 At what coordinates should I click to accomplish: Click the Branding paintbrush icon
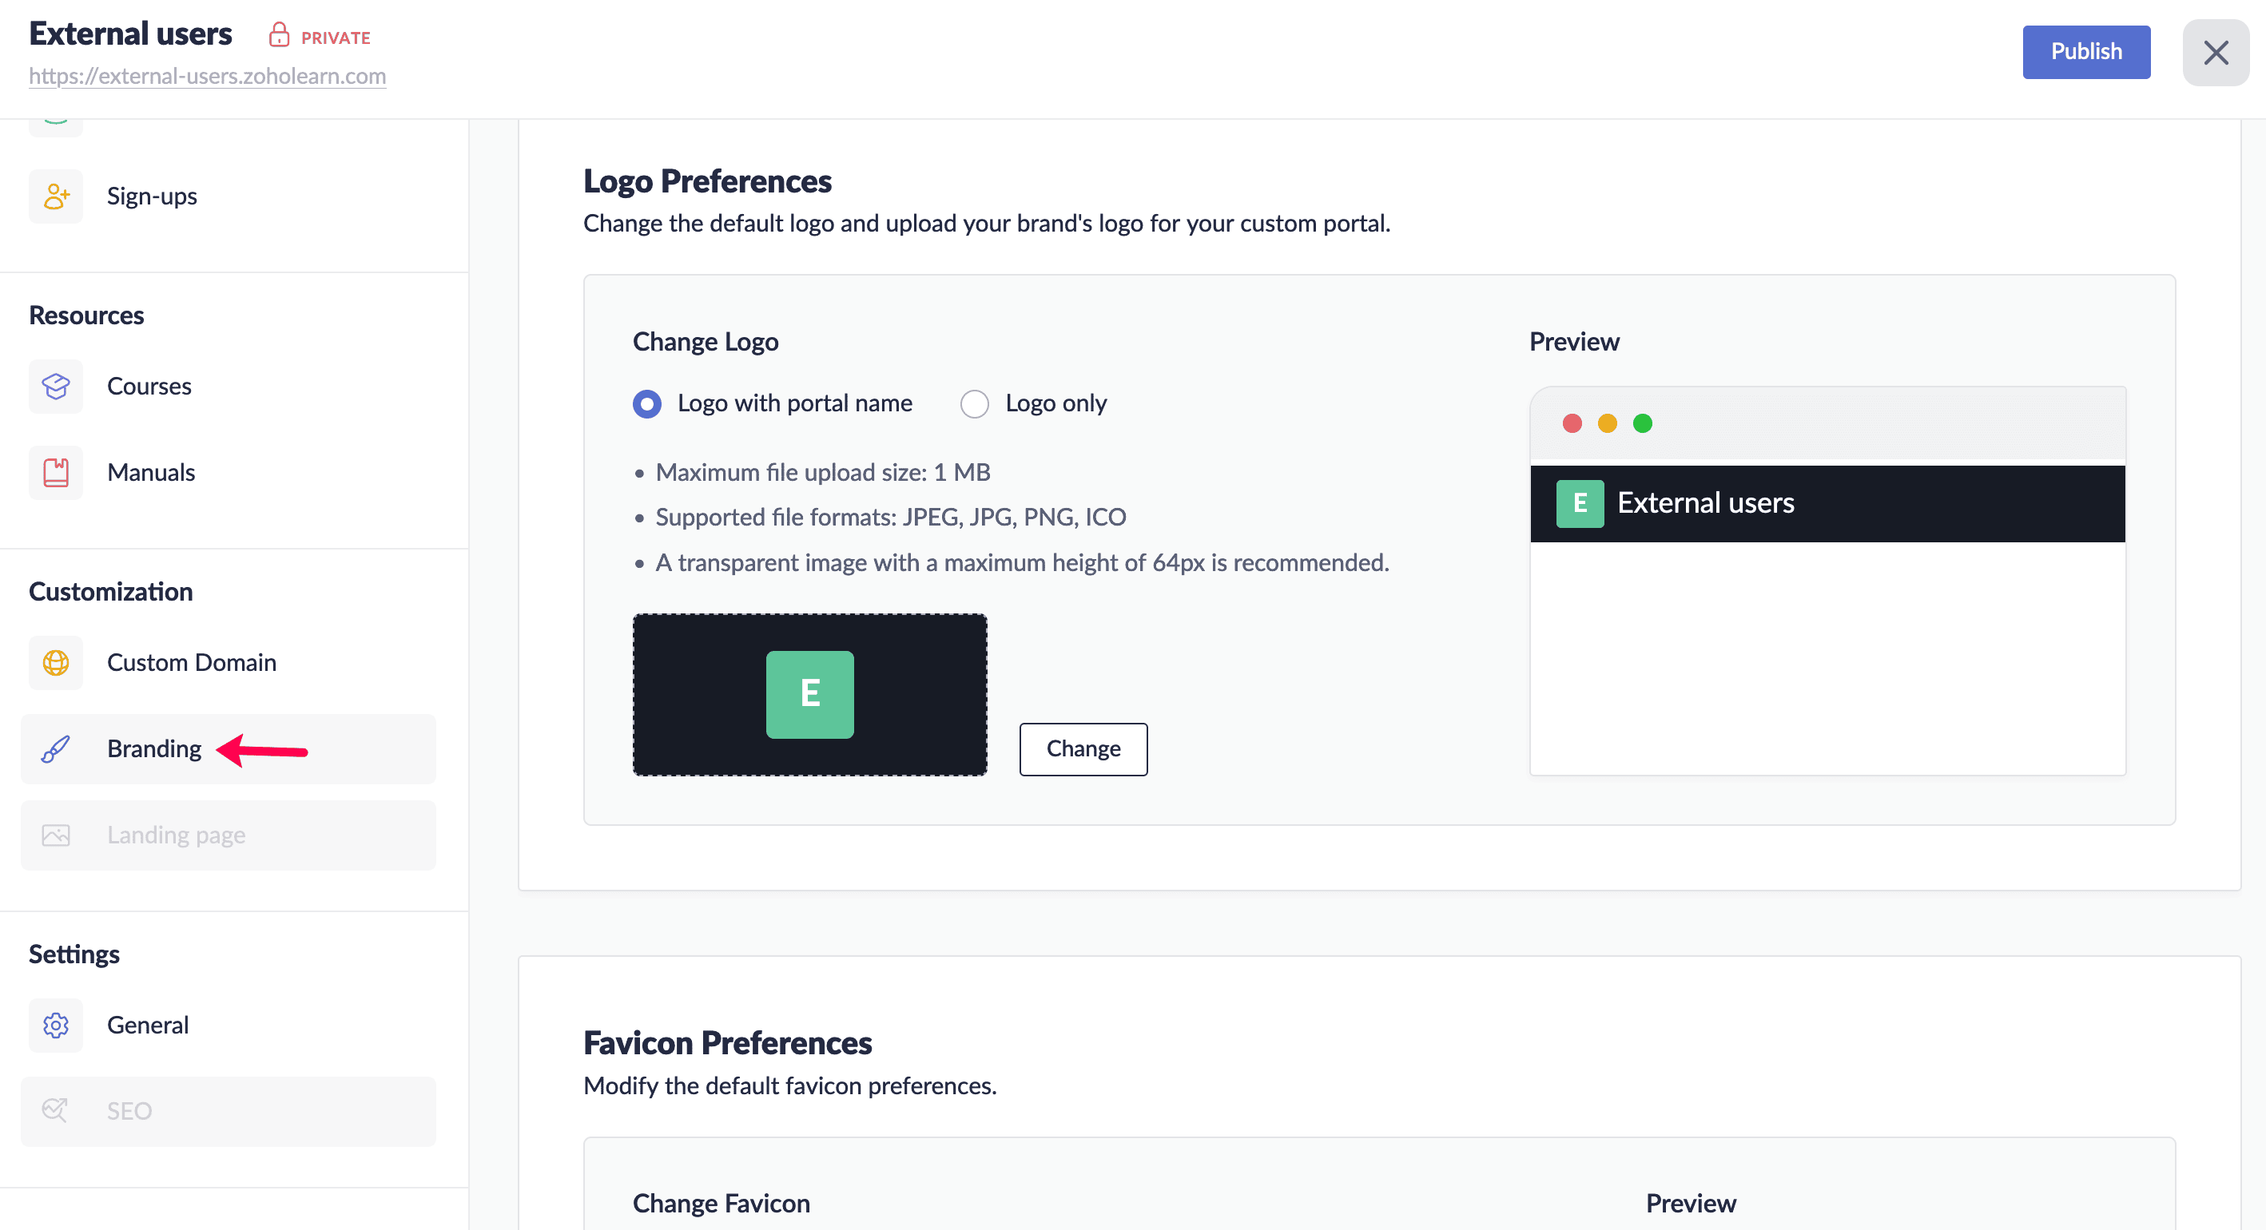(x=56, y=749)
